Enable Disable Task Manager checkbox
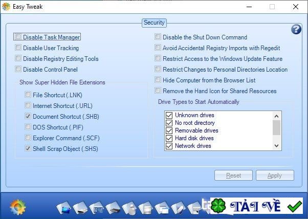 point(18,37)
